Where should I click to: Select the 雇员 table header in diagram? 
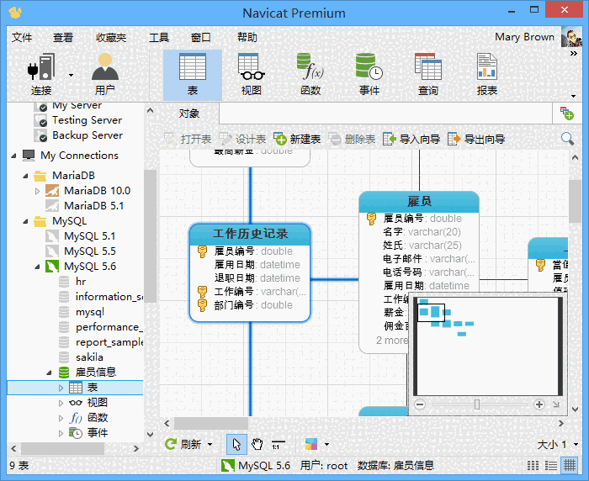tap(419, 202)
